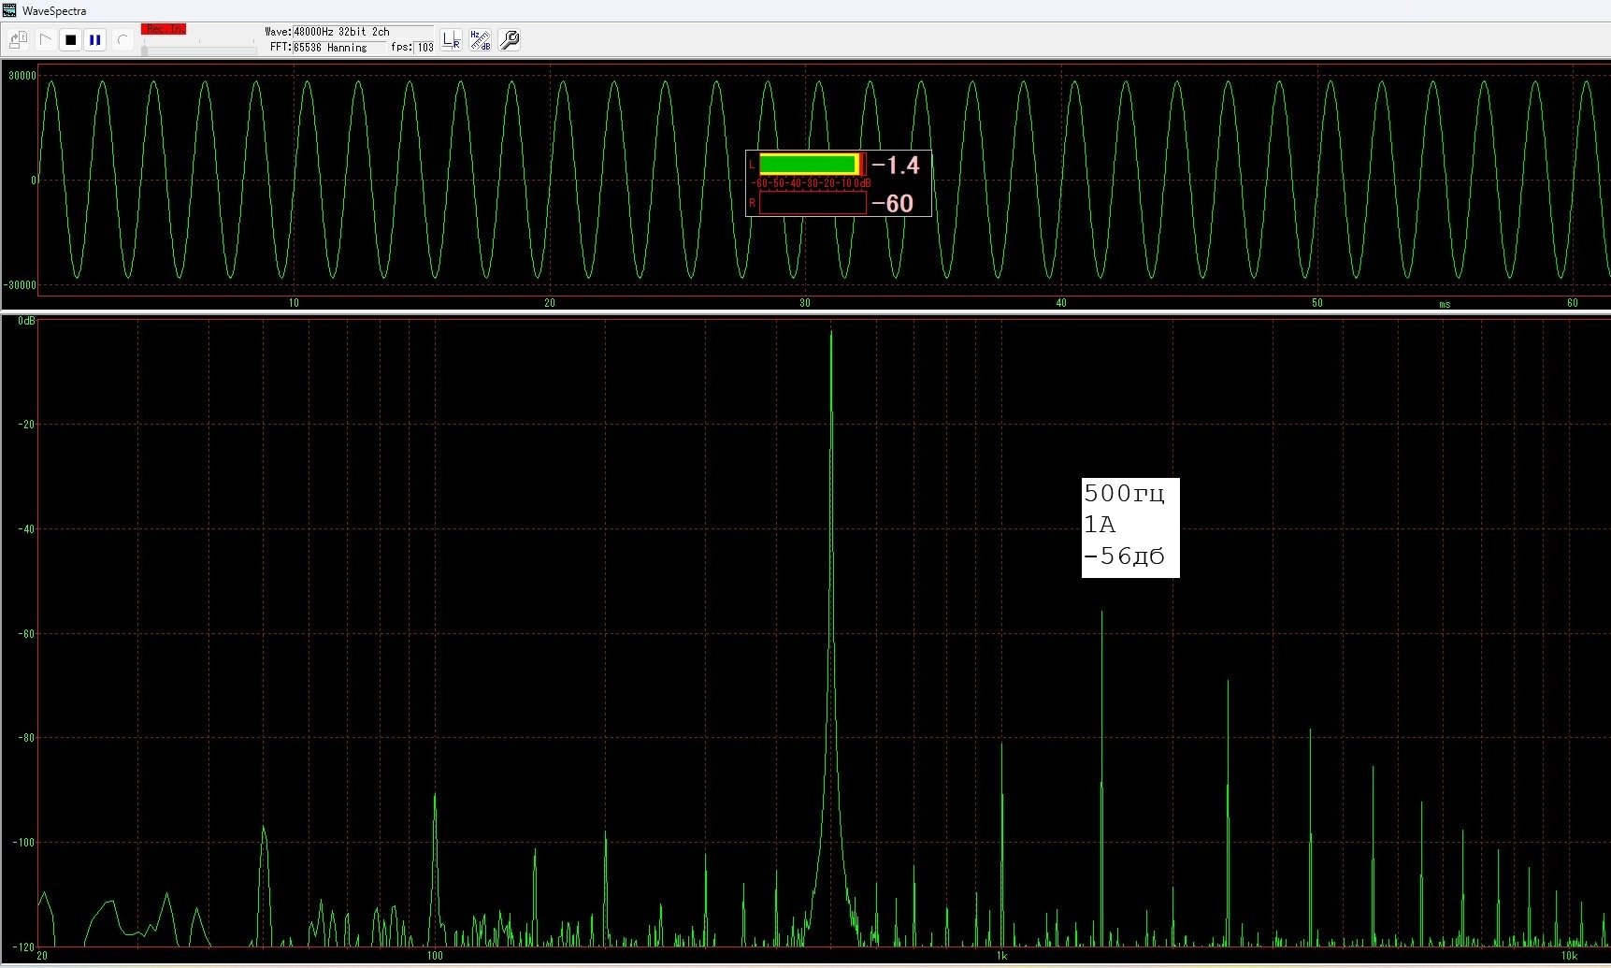Click the L channel level meter bar
1611x968 pixels.
coord(810,165)
